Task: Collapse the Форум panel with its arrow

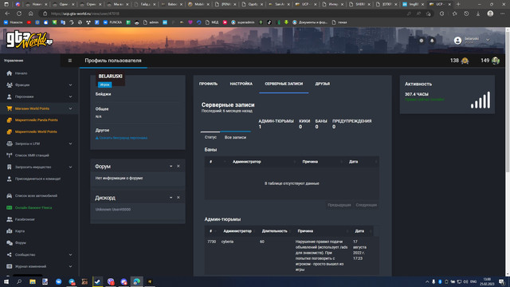Action: click(171, 167)
